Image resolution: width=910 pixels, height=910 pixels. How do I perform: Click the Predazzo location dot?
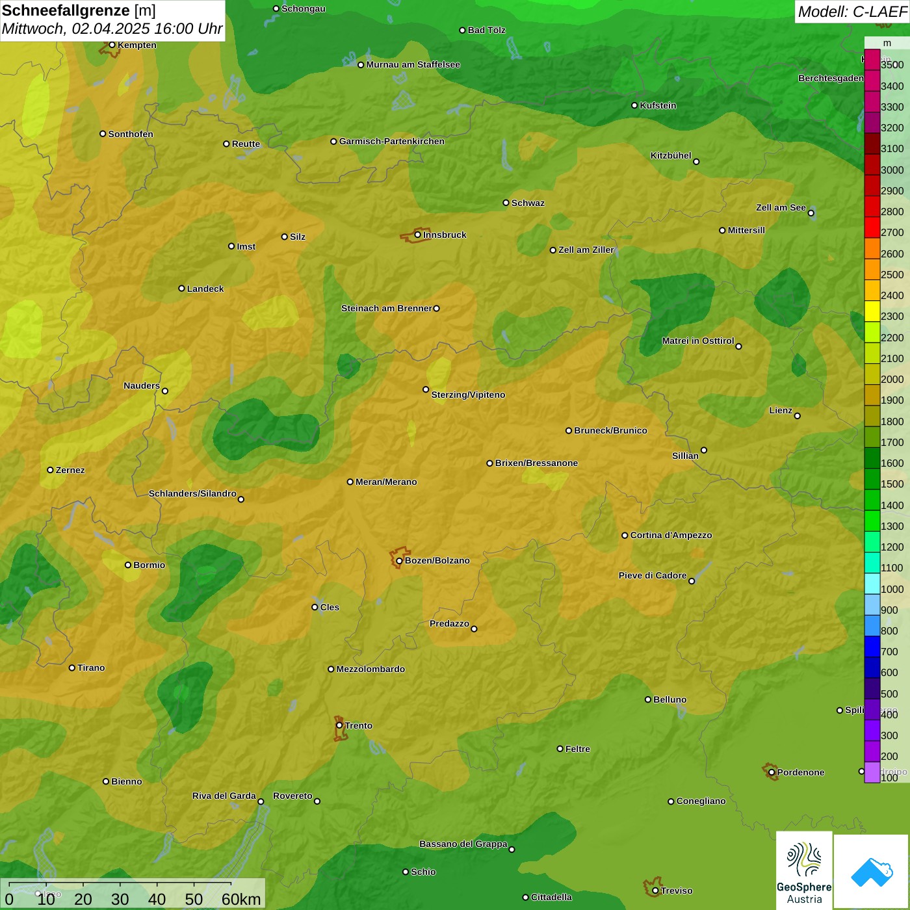pos(474,629)
